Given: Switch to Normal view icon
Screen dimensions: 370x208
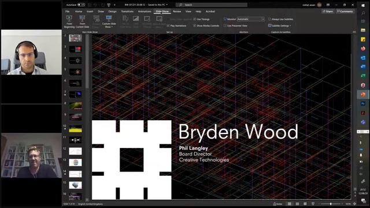Looking at the screenshot, I should pos(289,204).
